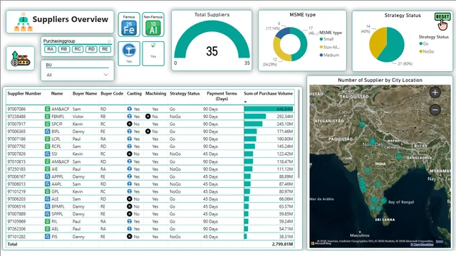This screenshot has height=256, width=456.
Task: Click the machining No cross icon for FBMPL
Action: [147, 117]
